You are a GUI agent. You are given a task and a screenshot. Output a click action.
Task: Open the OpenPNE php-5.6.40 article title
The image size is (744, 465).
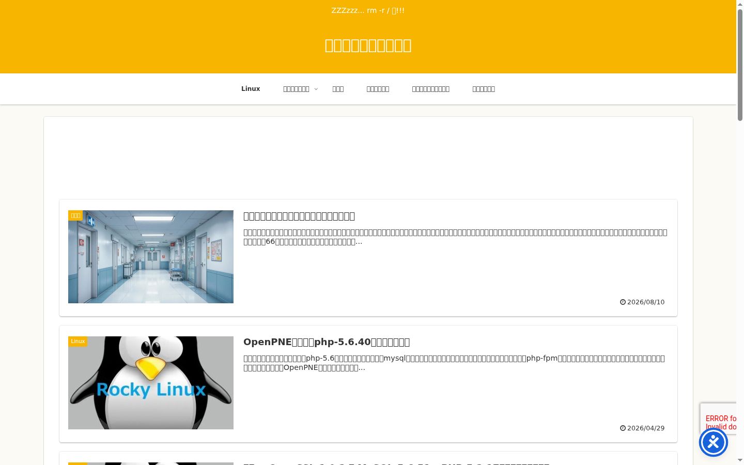[327, 342]
